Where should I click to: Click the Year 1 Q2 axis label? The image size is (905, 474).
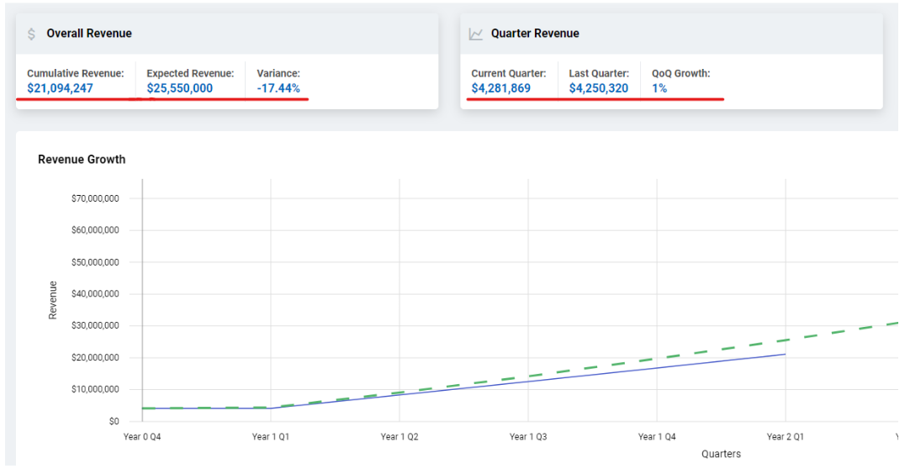(400, 437)
